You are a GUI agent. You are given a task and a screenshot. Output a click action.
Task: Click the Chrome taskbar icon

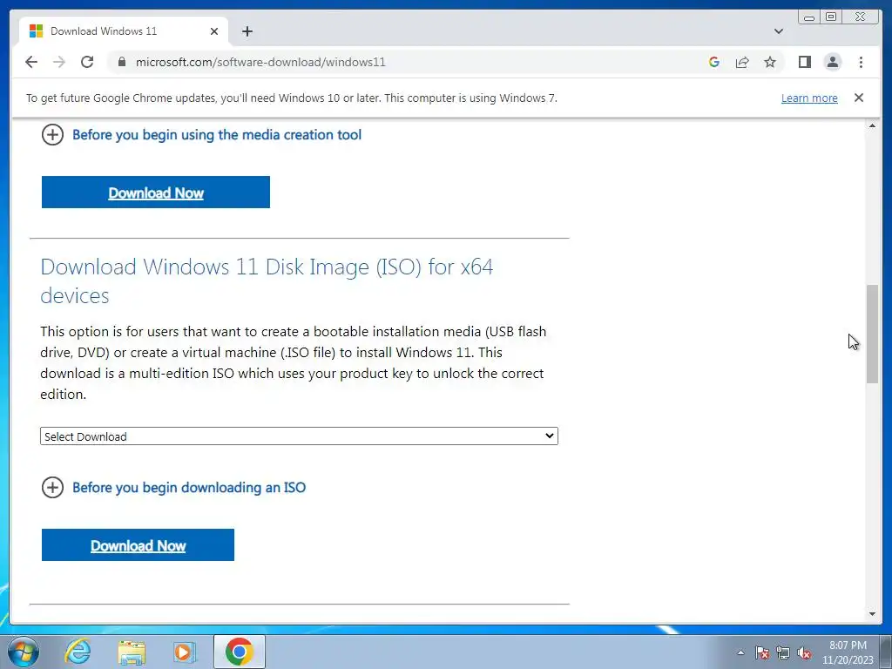239,652
